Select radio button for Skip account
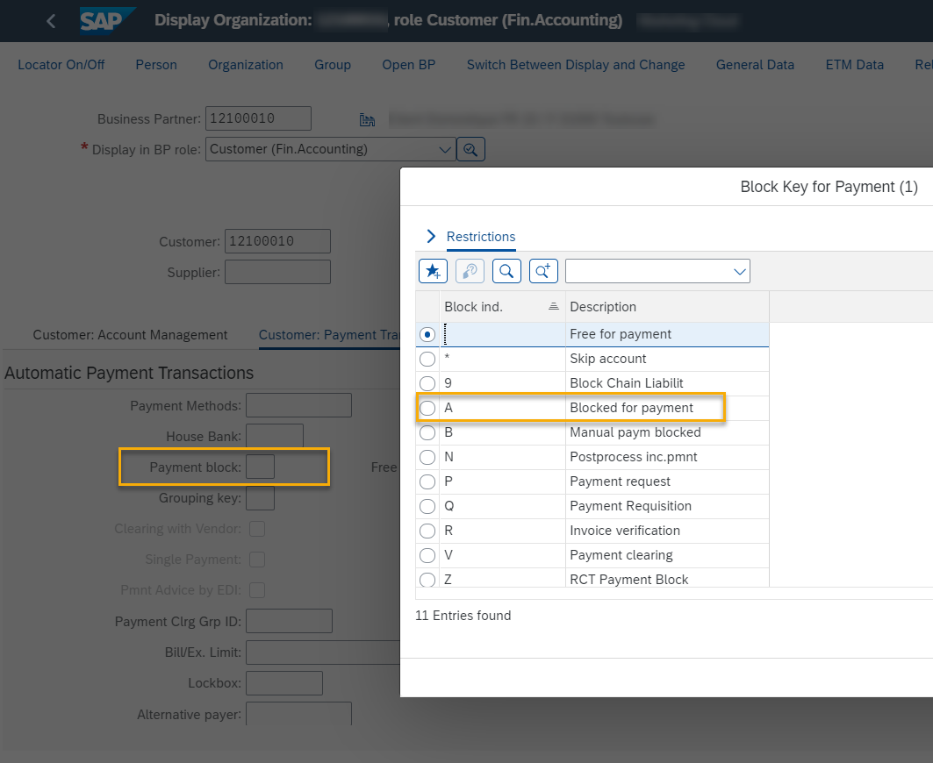 (427, 360)
